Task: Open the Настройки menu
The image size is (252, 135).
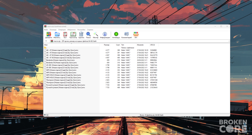Action: point(81,30)
